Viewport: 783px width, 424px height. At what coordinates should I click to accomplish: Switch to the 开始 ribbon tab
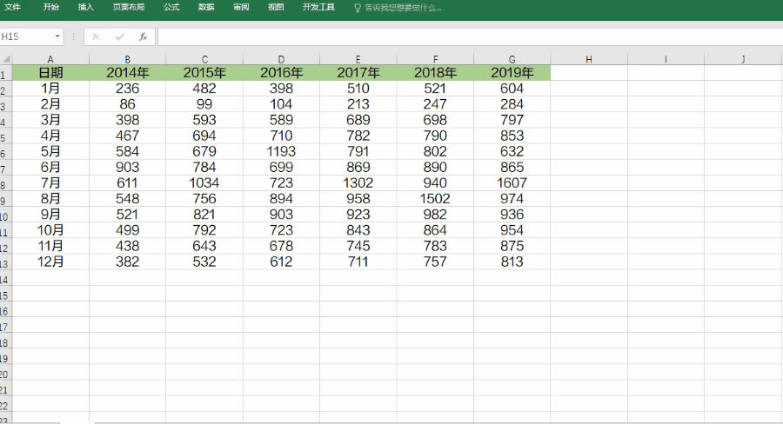click(x=51, y=7)
